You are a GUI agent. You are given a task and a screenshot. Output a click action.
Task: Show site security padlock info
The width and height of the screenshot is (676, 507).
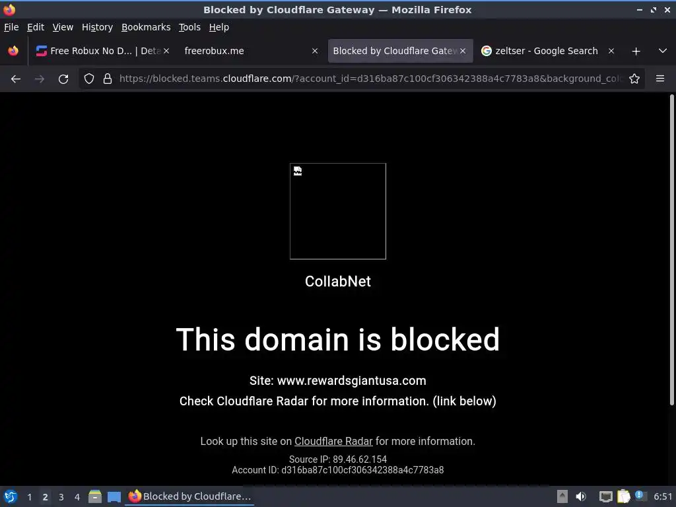[108, 79]
